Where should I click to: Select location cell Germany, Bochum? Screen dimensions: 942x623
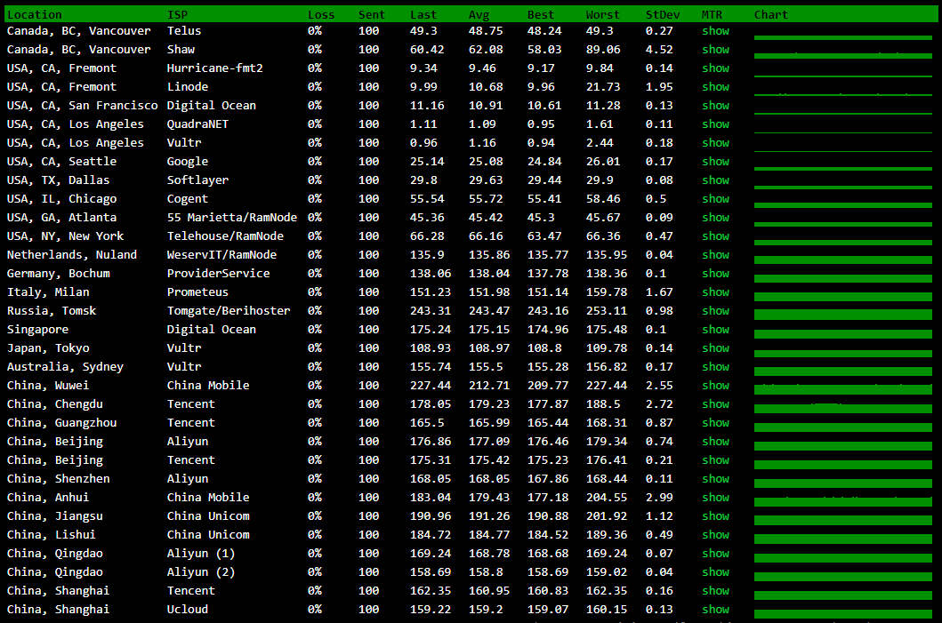click(59, 273)
